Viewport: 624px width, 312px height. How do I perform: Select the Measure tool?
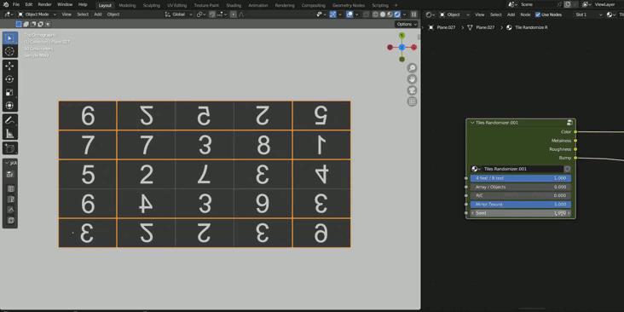click(x=9, y=134)
